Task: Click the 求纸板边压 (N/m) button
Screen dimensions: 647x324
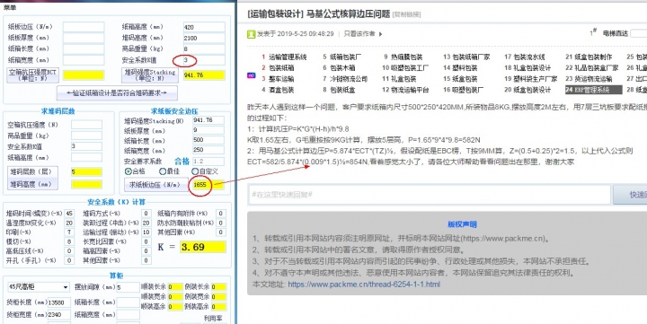Action: 156,185
